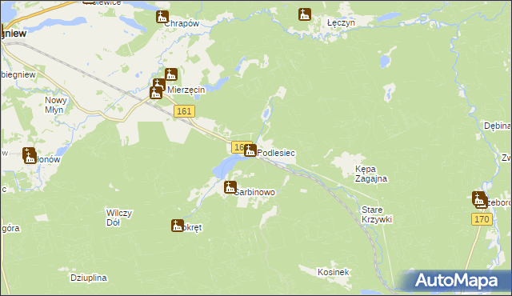The width and height of the screenshot is (512, 296).
Task: Click the Wilczy Dół place label
Action: click(119, 218)
